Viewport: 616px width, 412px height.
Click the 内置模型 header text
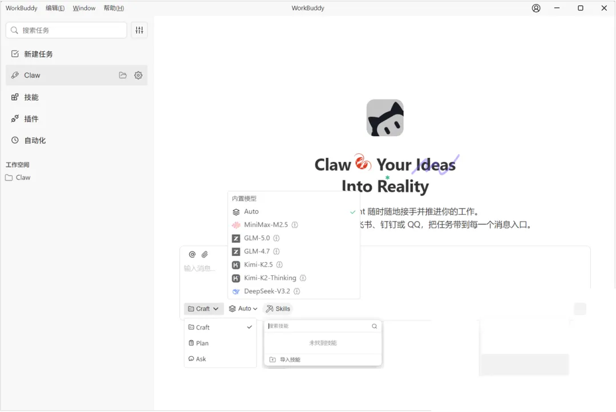click(x=244, y=198)
